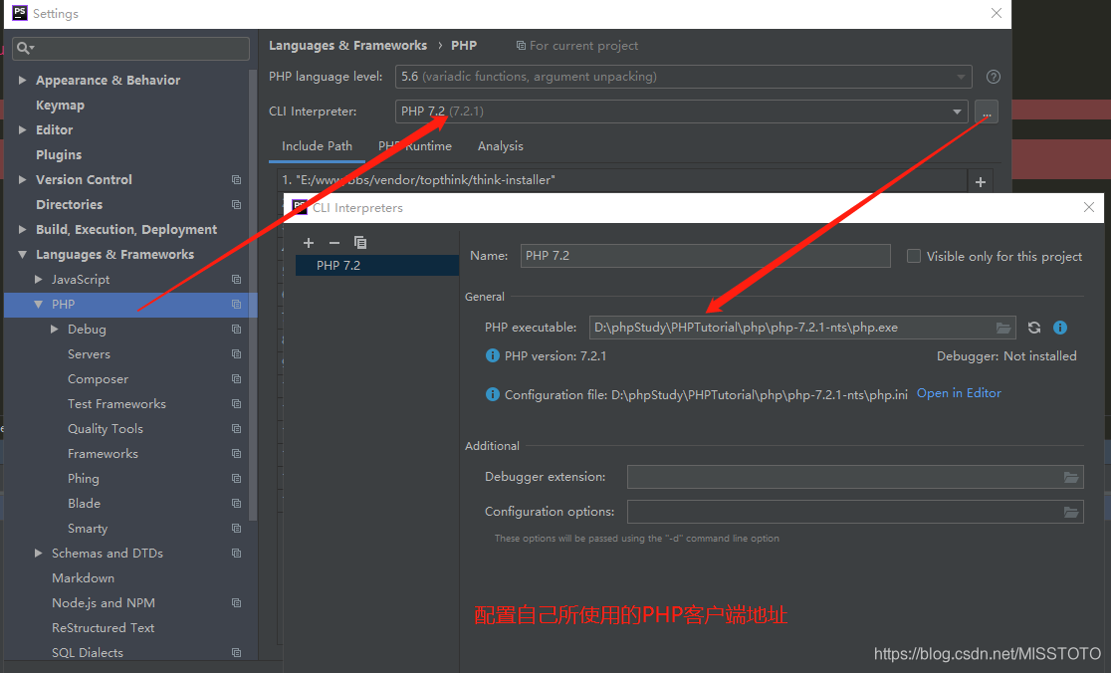Expand the Editor section
The image size is (1111, 673).
coord(23,129)
